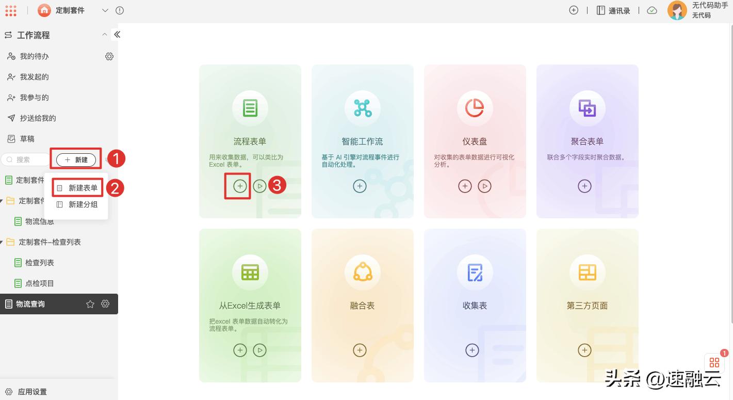Click the app grid icon top left

pos(11,10)
